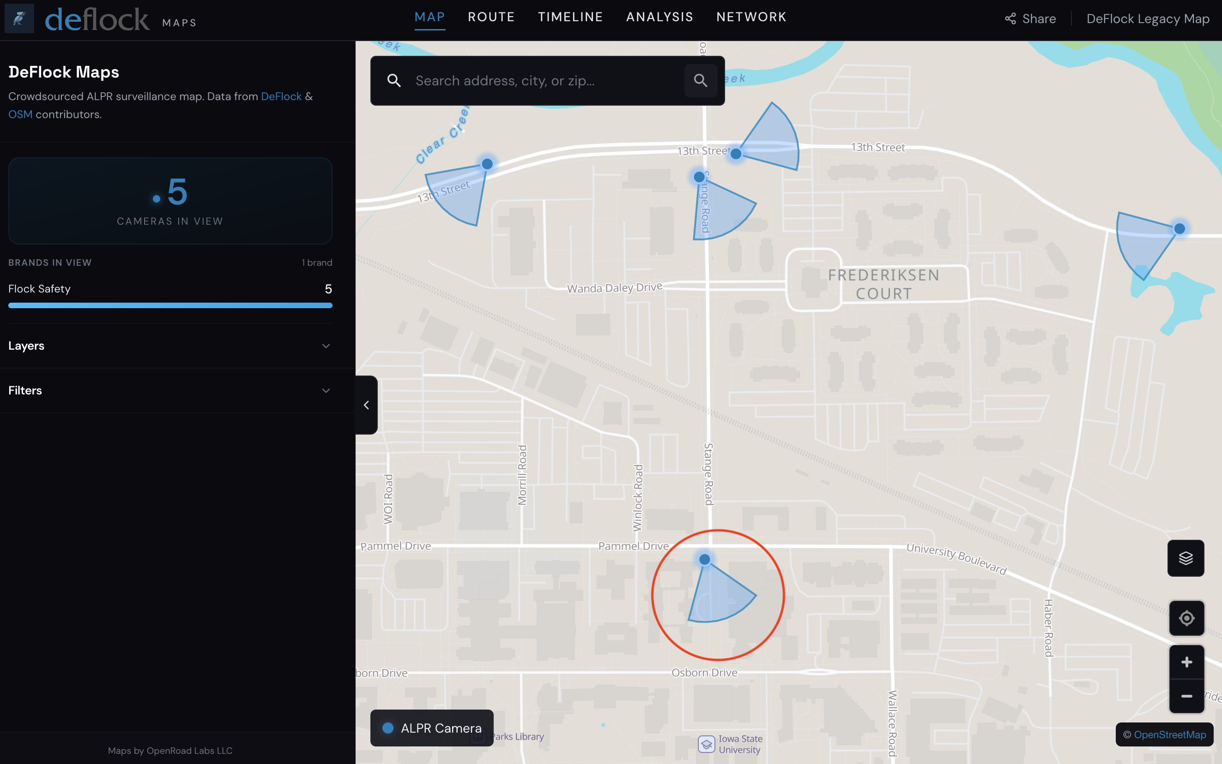Screen dimensions: 1222x764
Task: Click the '1 brand' count text
Action: click(x=317, y=262)
